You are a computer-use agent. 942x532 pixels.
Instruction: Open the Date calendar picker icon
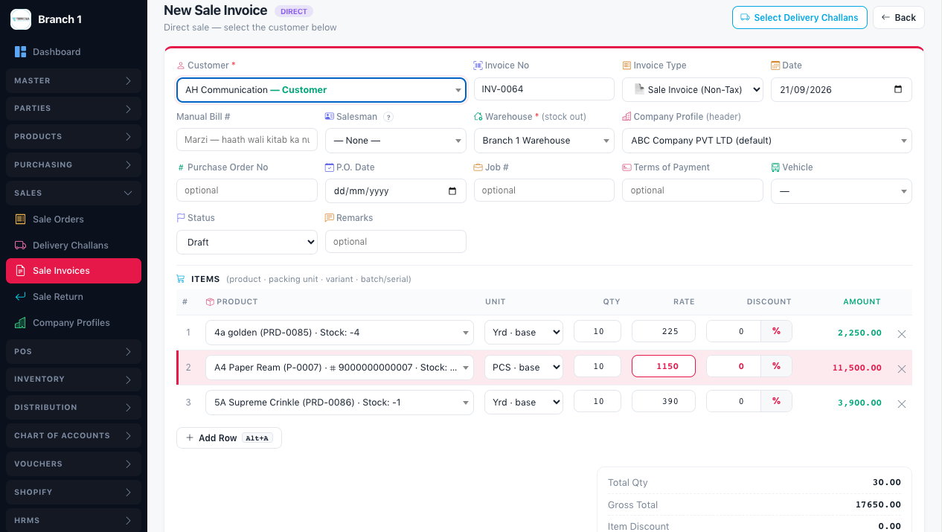click(898, 89)
